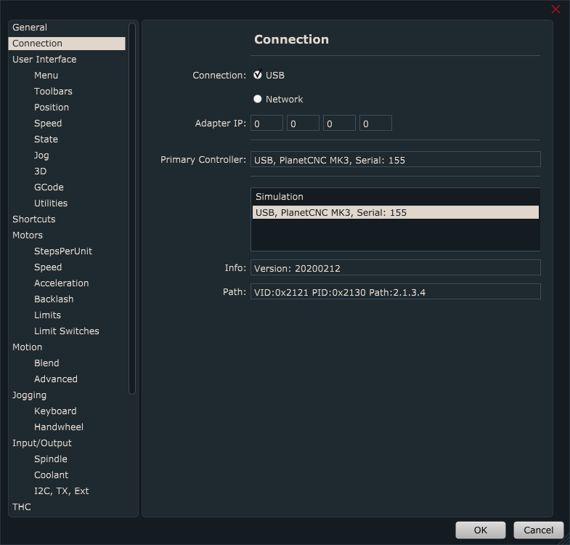Select the Network connection radio button
570x545 pixels.
(258, 99)
